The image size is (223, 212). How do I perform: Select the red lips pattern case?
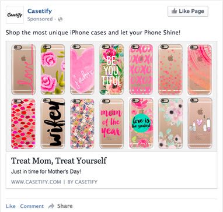coord(23,123)
